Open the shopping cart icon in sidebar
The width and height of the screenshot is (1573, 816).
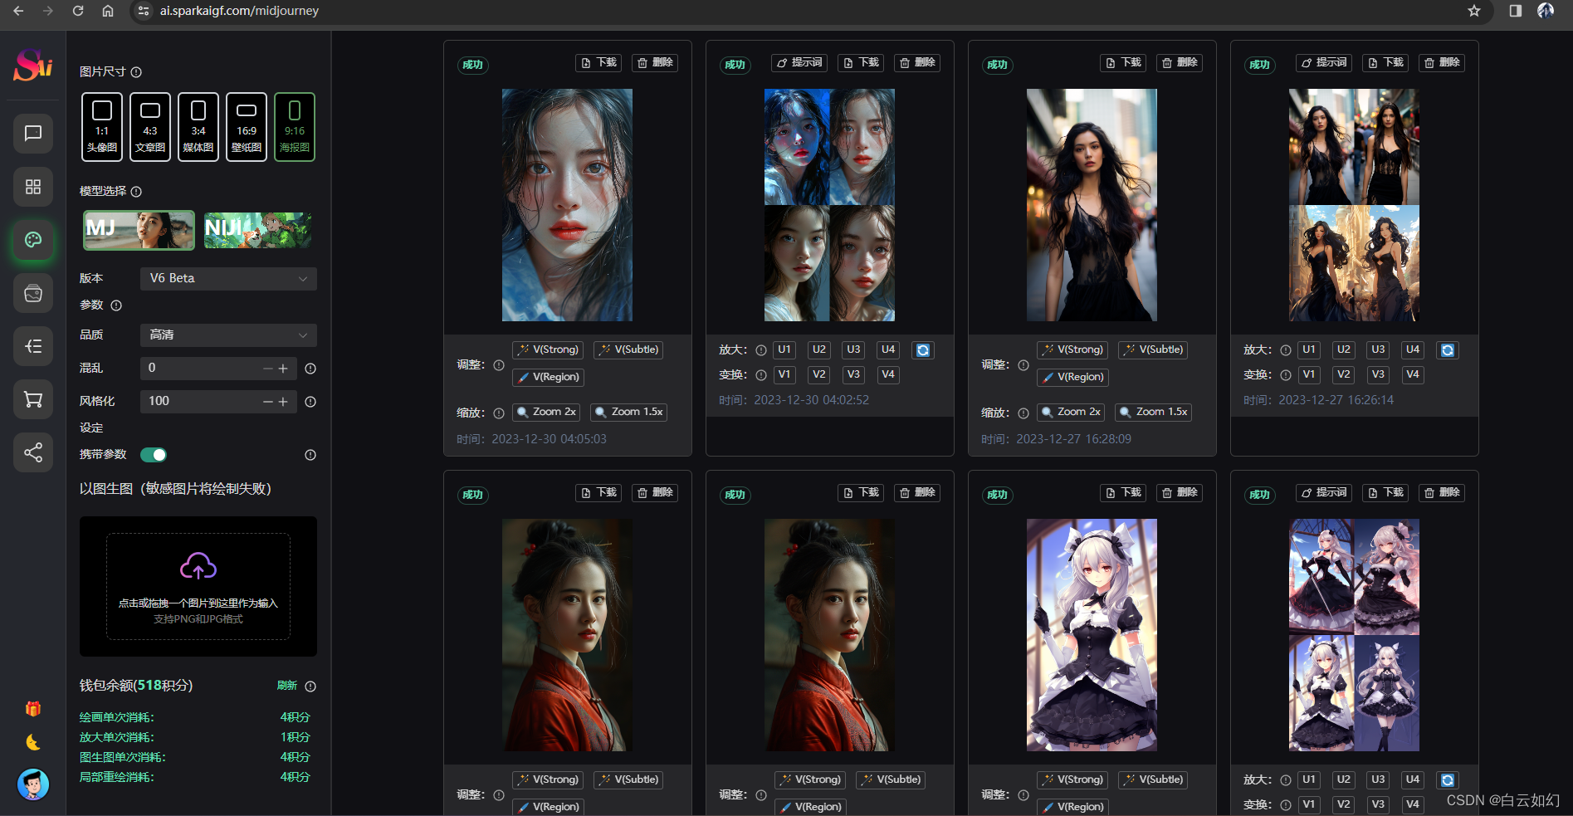(x=33, y=399)
